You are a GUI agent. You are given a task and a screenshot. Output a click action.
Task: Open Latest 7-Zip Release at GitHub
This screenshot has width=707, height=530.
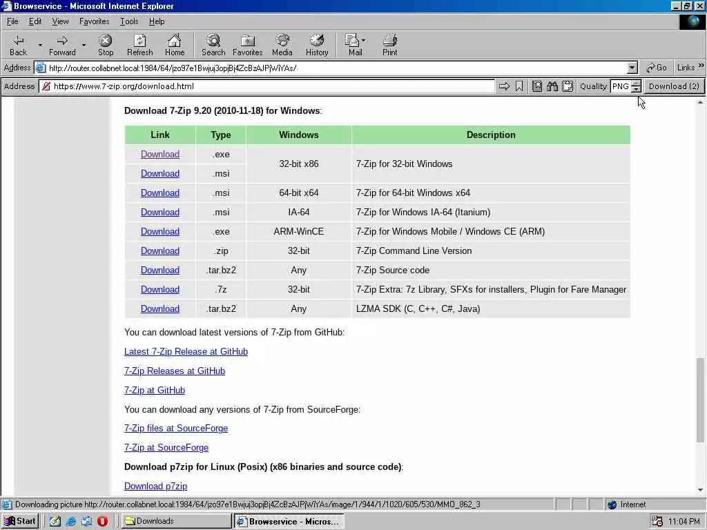click(x=186, y=351)
